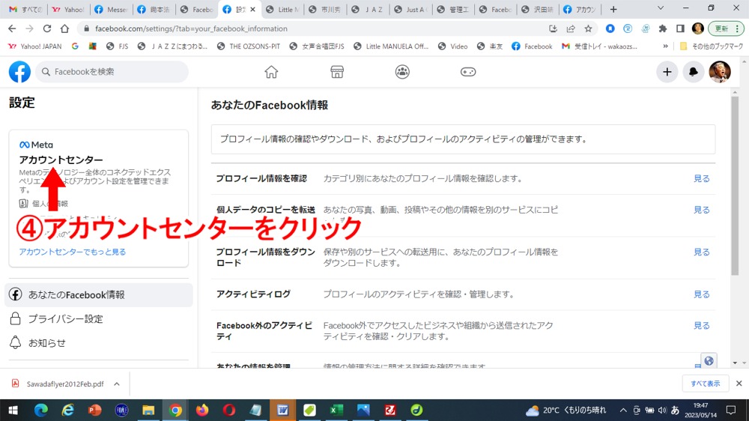The height and width of the screenshot is (421, 749).
Task: Click the すべて表示 downloads button
Action: [705, 384]
